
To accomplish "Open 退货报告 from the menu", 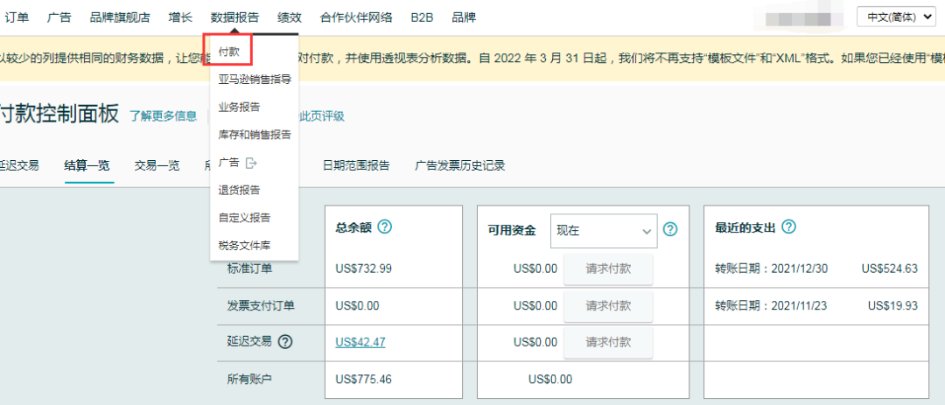I will point(239,190).
